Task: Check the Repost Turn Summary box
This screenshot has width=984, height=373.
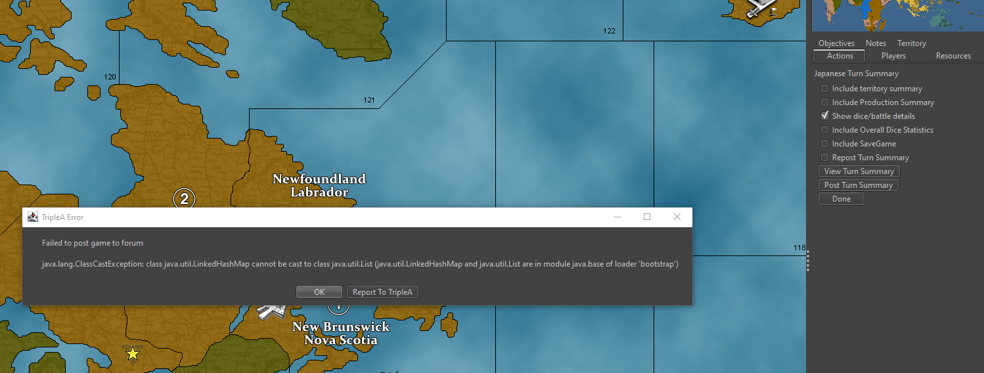Action: pyautogui.click(x=824, y=158)
